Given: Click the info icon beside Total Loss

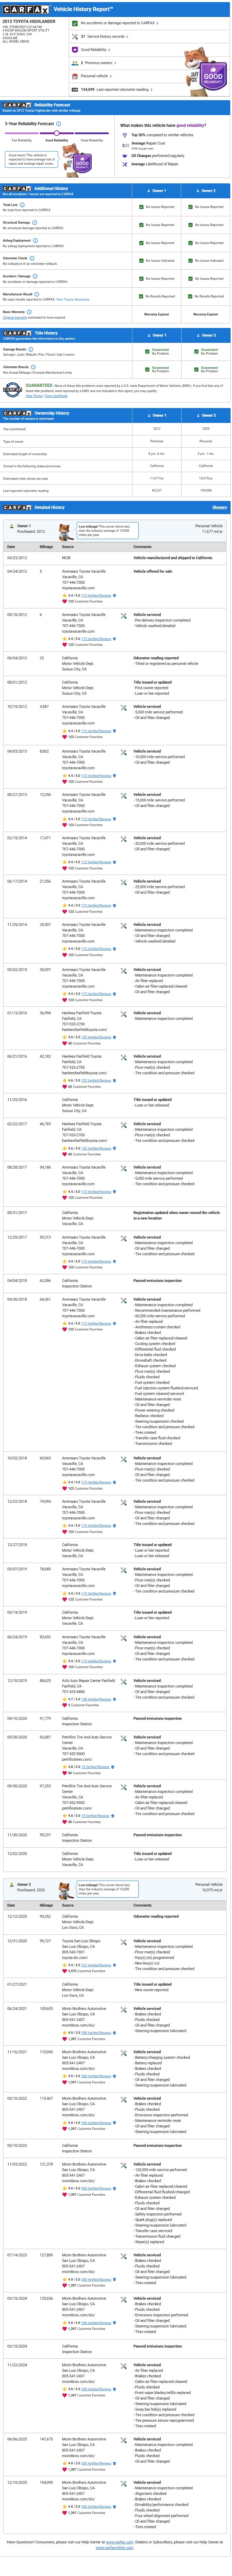Looking at the screenshot, I should point(22,204).
